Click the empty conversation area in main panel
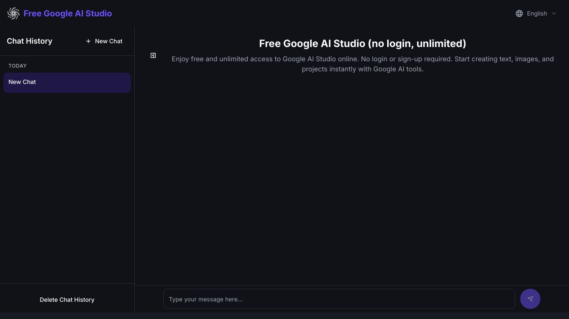 click(351, 176)
